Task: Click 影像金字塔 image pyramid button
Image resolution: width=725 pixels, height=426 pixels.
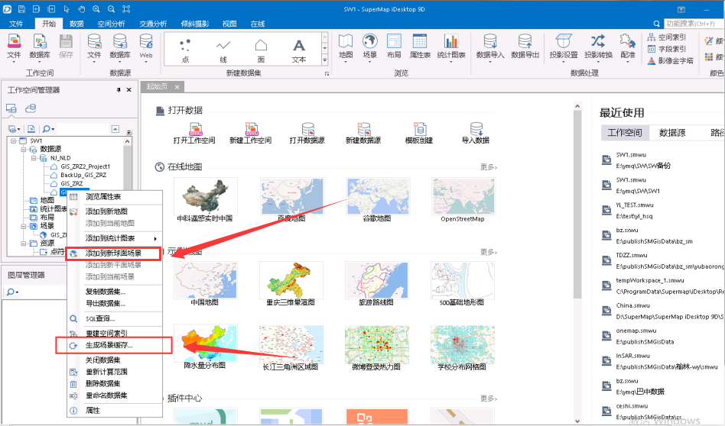Action: coord(670,60)
